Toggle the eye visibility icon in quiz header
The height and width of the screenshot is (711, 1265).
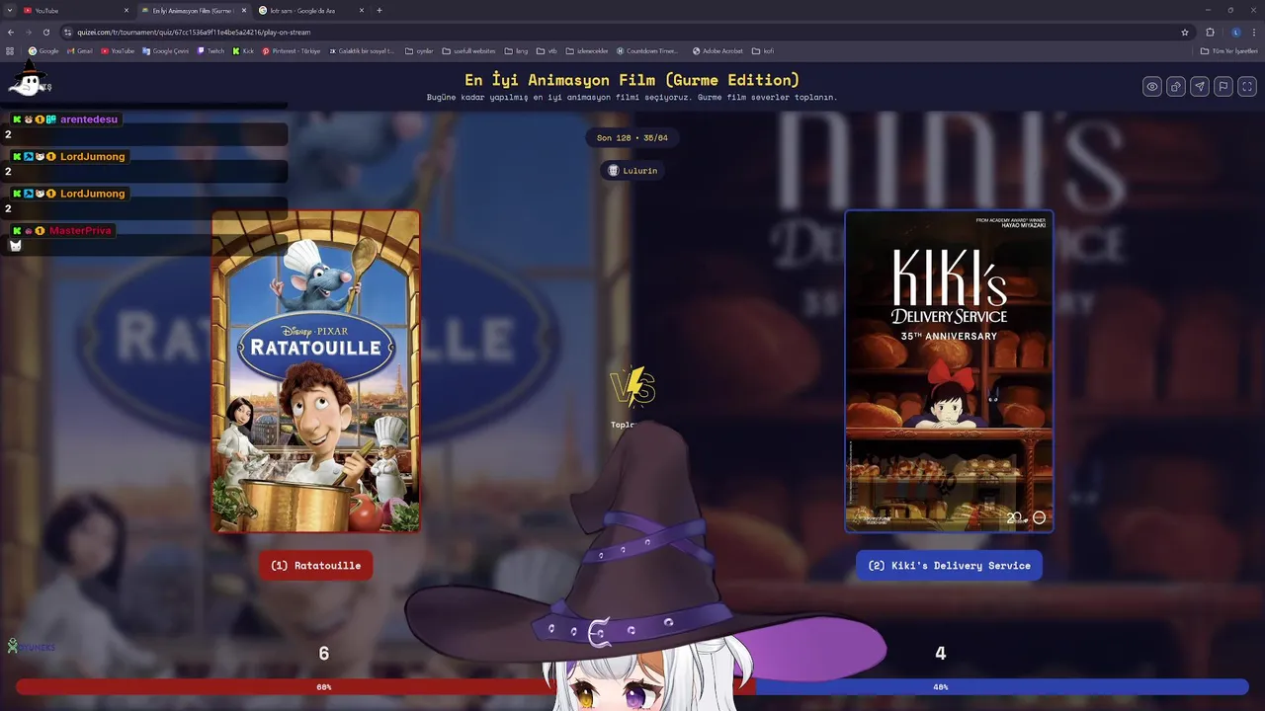point(1152,87)
